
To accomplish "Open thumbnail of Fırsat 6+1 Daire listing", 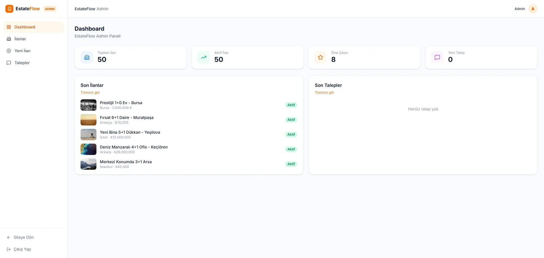I will coord(88,120).
